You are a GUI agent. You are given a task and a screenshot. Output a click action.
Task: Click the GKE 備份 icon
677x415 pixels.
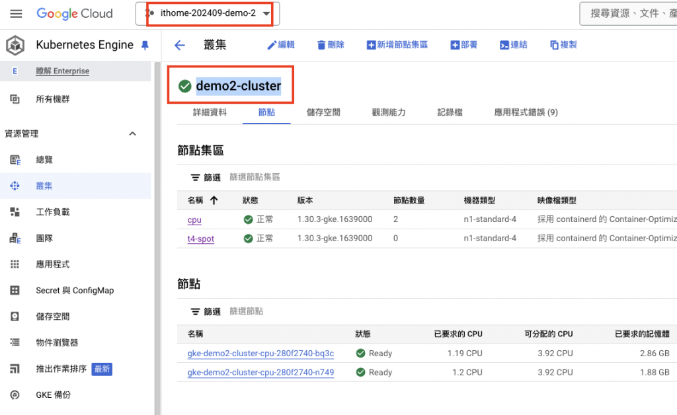point(15,395)
